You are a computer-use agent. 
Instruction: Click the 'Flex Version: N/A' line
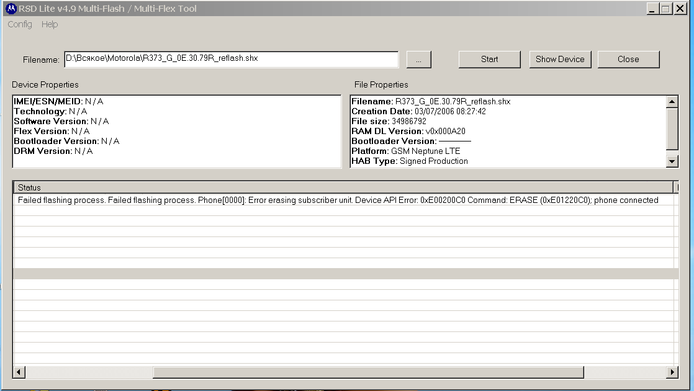(x=52, y=132)
